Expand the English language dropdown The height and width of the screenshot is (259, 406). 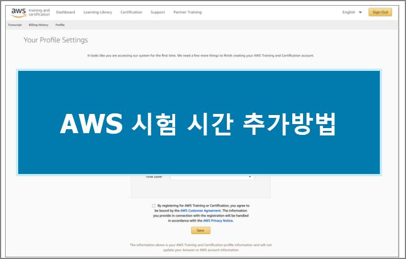point(352,12)
